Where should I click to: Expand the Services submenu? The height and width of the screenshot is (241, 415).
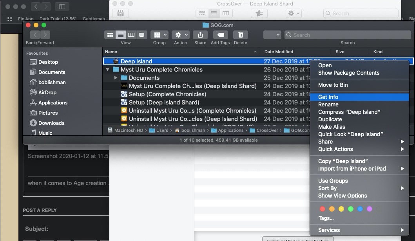[x=359, y=230]
